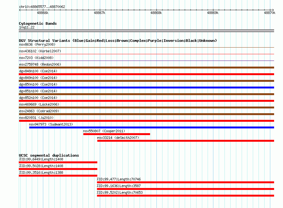Click the %ID:99.3516|Length:1388 label

pos(41,172)
